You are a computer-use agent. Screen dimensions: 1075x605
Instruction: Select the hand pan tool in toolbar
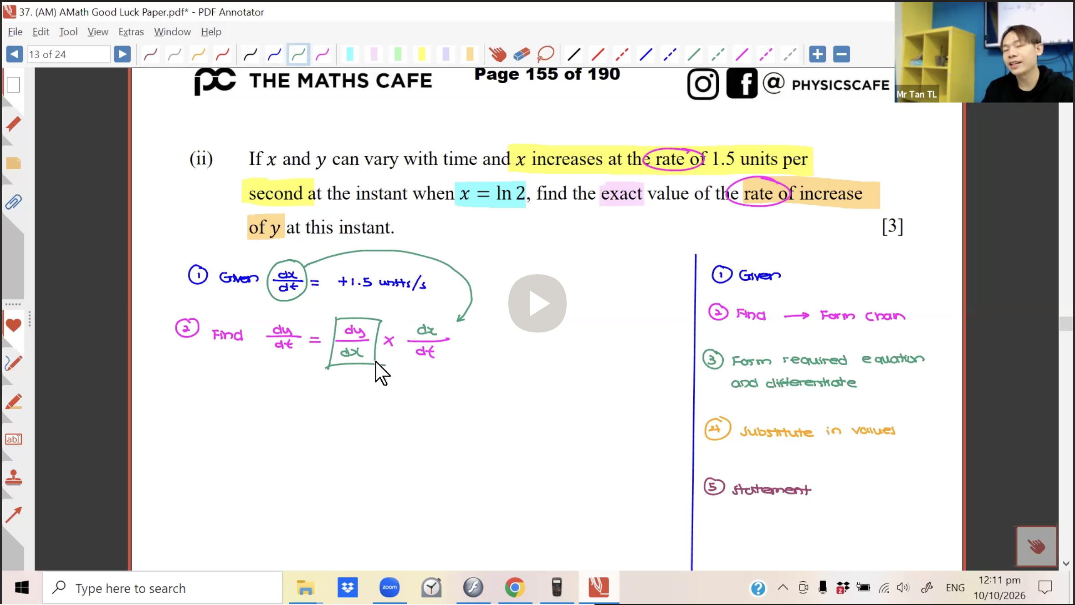pos(497,54)
